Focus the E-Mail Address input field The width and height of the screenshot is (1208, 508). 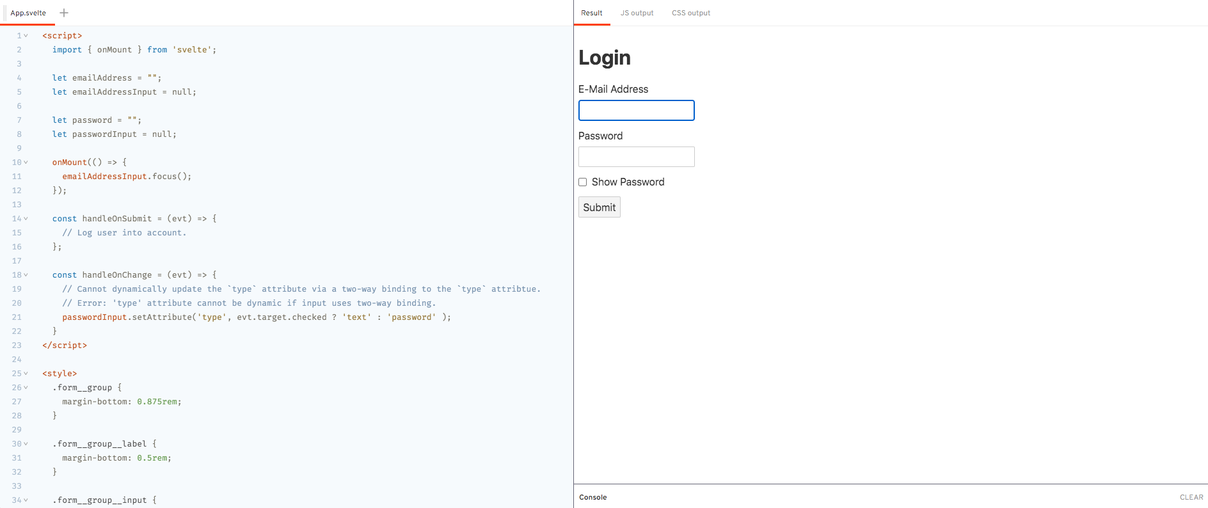637,110
